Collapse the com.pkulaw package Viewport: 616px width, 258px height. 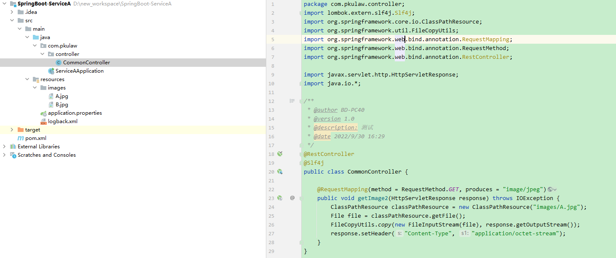click(x=35, y=46)
